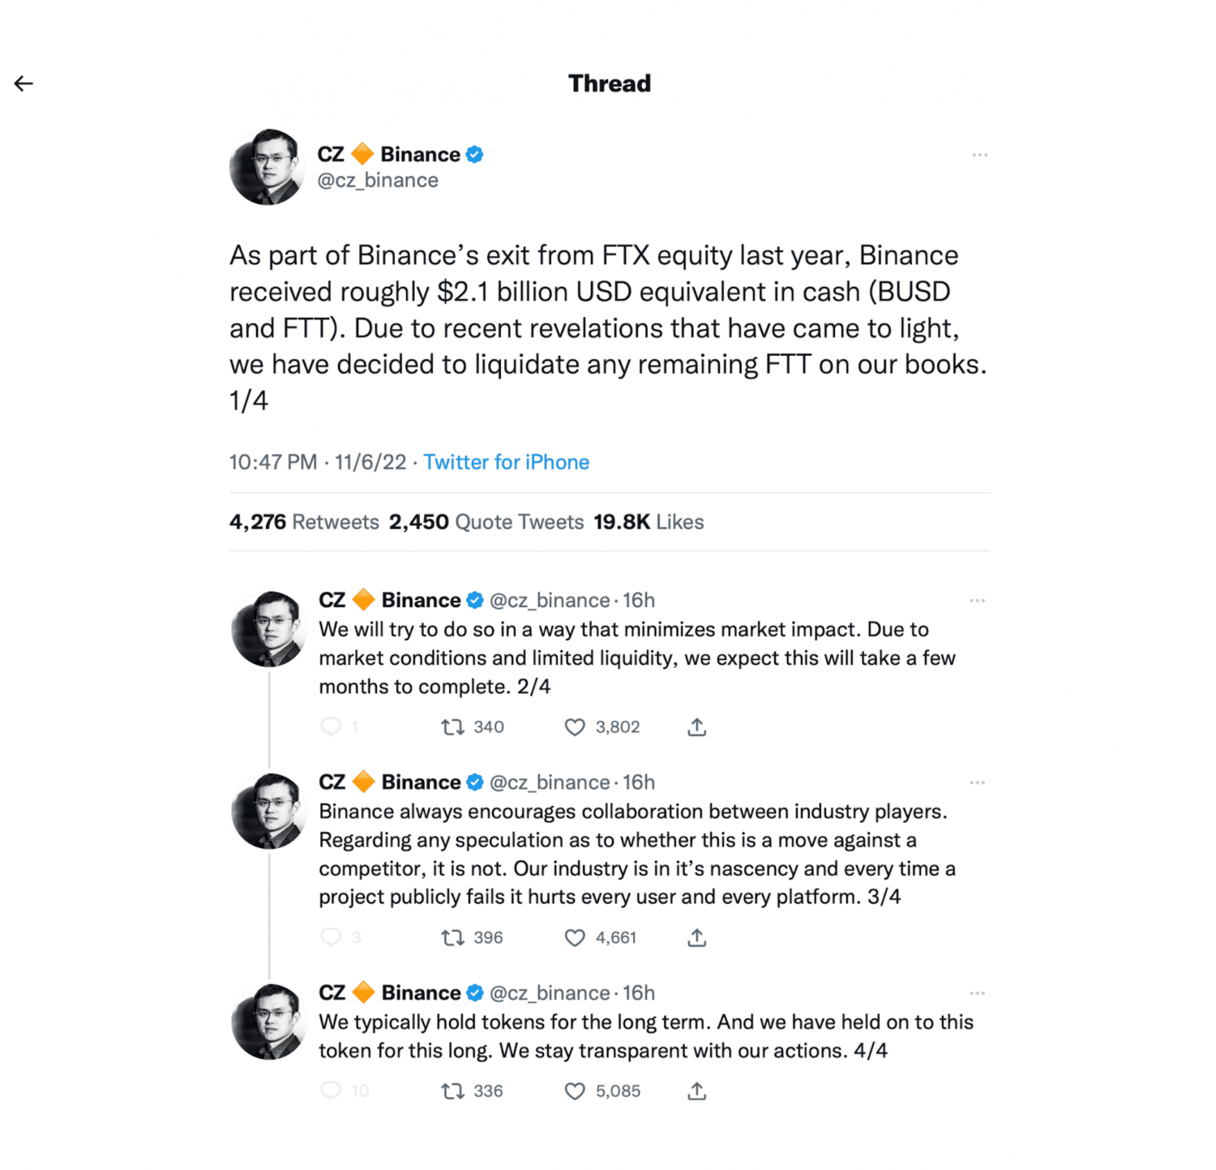1216x1170 pixels.
Task: Open replies on the tweet ending in 3/4
Action: click(x=332, y=937)
